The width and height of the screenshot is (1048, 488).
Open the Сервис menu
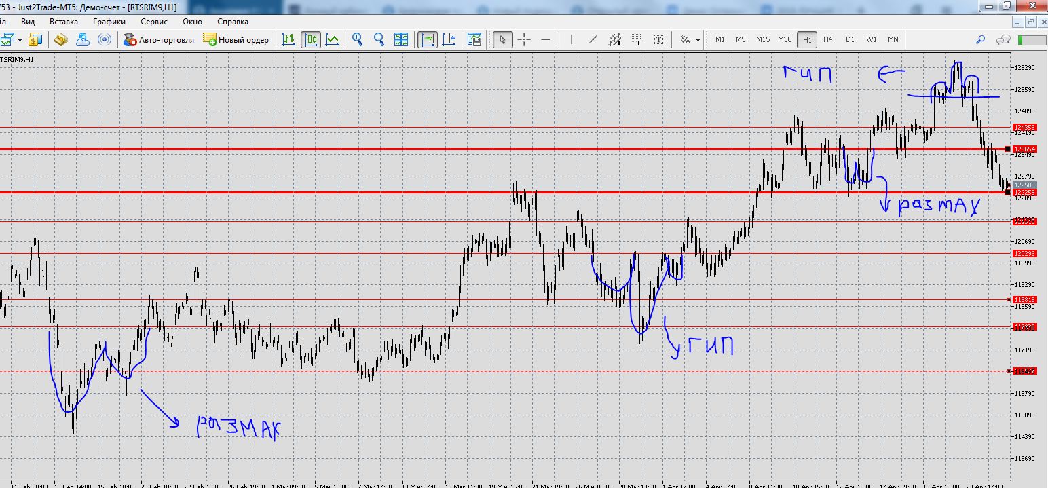click(x=154, y=22)
